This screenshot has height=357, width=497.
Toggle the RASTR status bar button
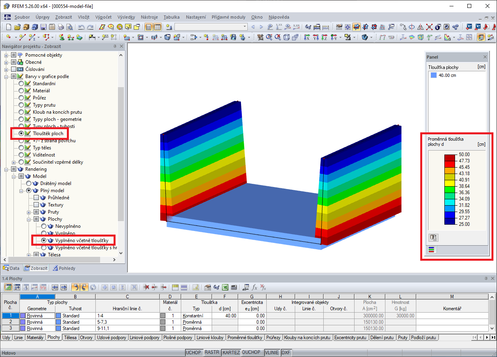coord(212,352)
